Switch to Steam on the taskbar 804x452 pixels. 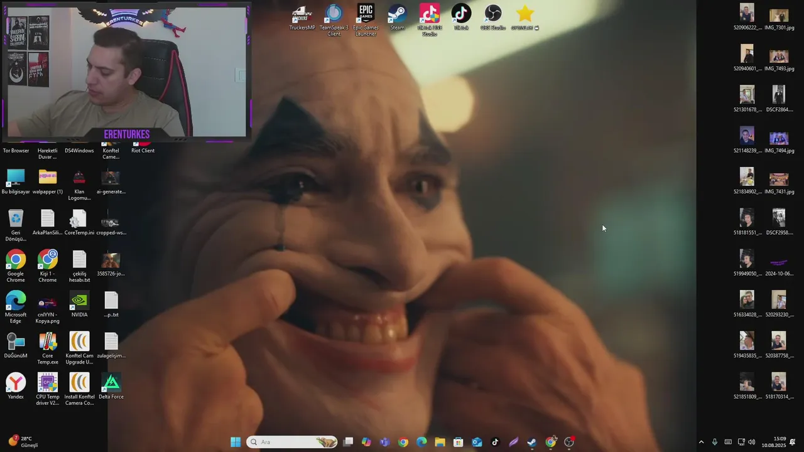pyautogui.click(x=532, y=442)
